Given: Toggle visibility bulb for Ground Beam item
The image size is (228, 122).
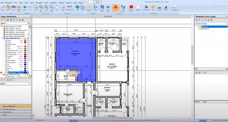Looking at the screenshot, I should (28, 60).
